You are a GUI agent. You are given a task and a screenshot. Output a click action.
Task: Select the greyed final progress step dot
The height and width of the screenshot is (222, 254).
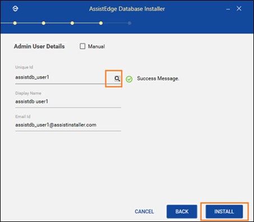coord(130,23)
